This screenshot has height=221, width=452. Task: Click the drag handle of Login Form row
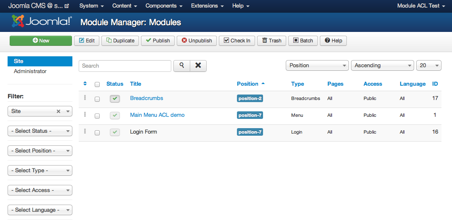(85, 131)
